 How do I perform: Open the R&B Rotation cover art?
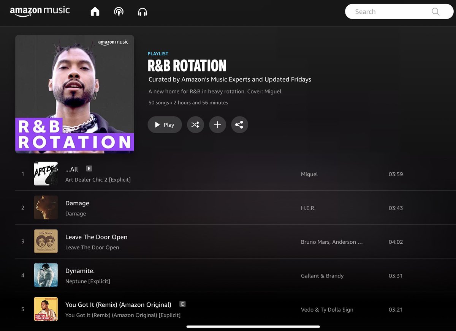[74, 94]
